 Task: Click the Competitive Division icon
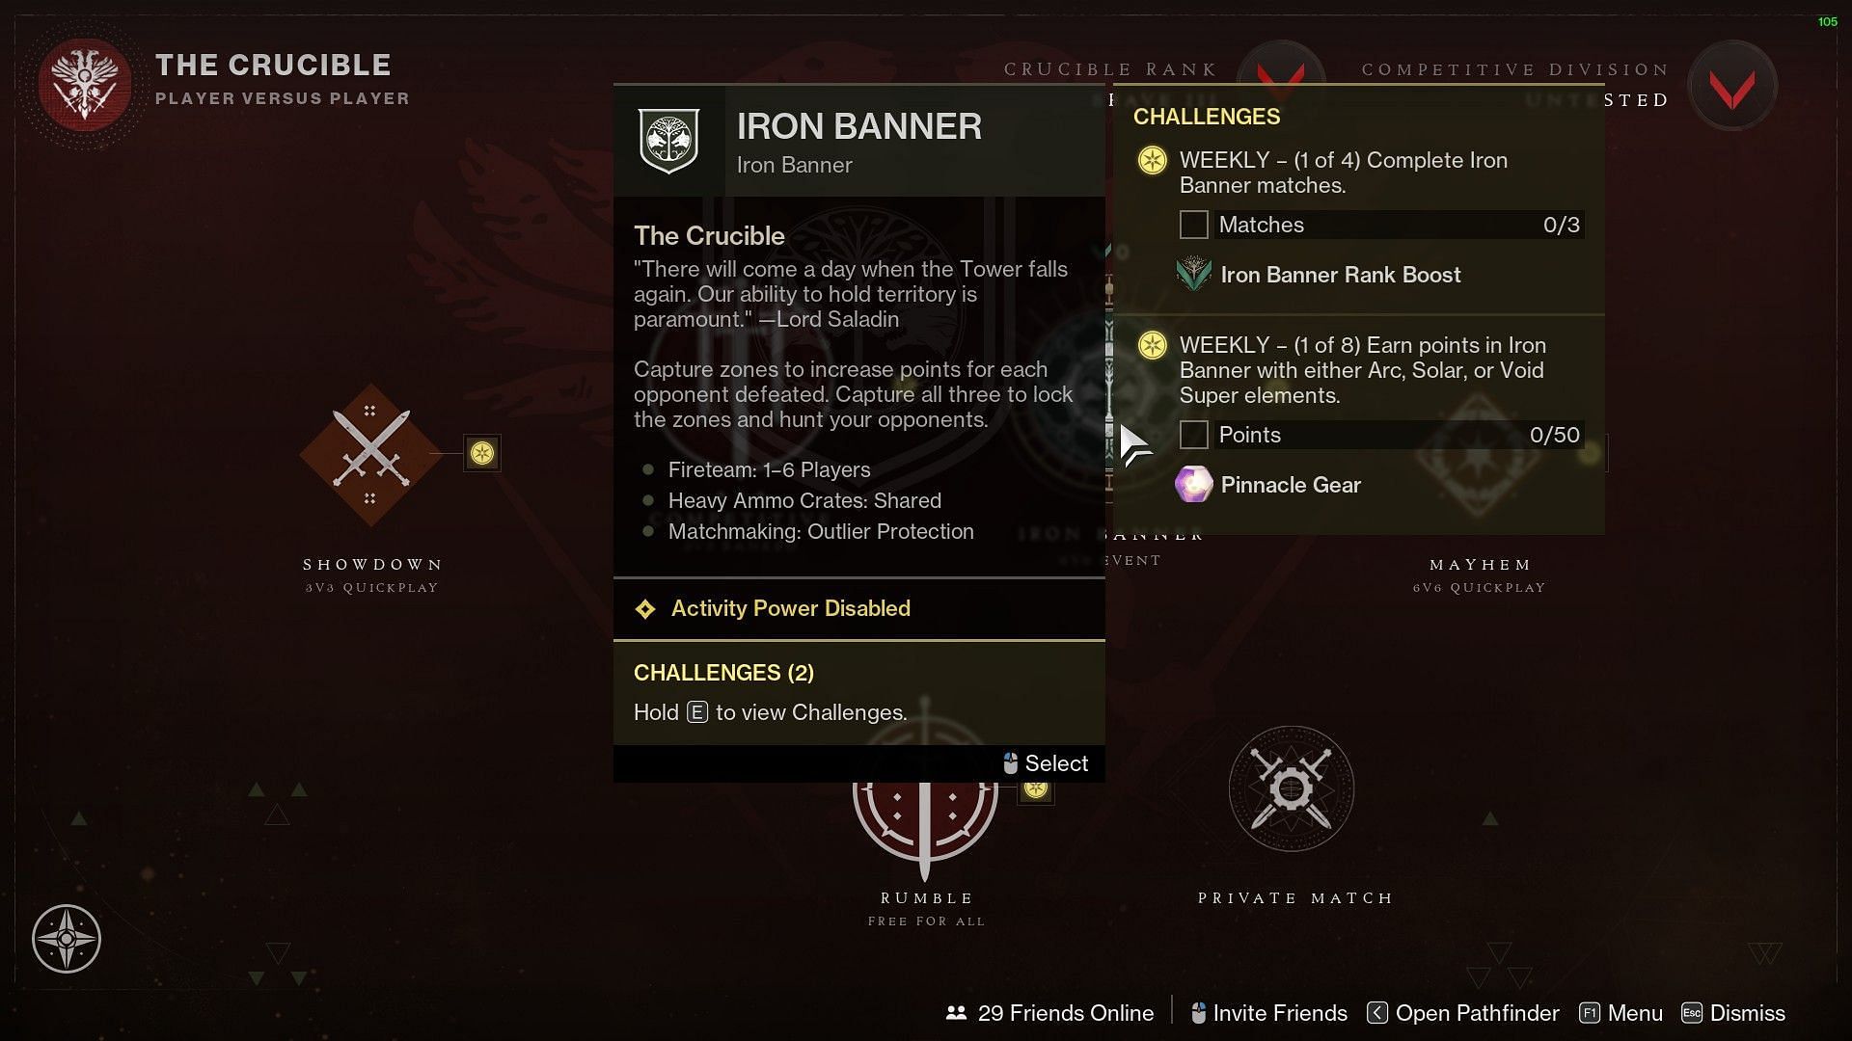point(1732,83)
